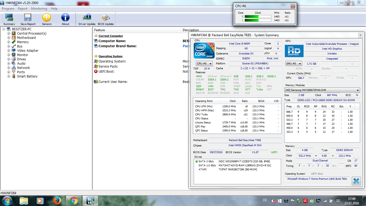Click the Intel HM55 chipset field
The image size is (366, 206).
click(245, 145)
